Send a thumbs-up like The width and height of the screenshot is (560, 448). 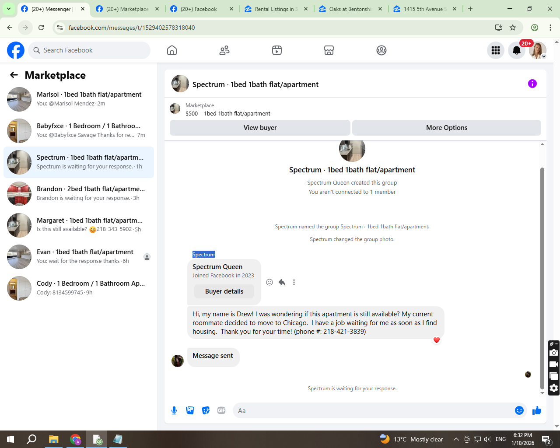pyautogui.click(x=537, y=410)
